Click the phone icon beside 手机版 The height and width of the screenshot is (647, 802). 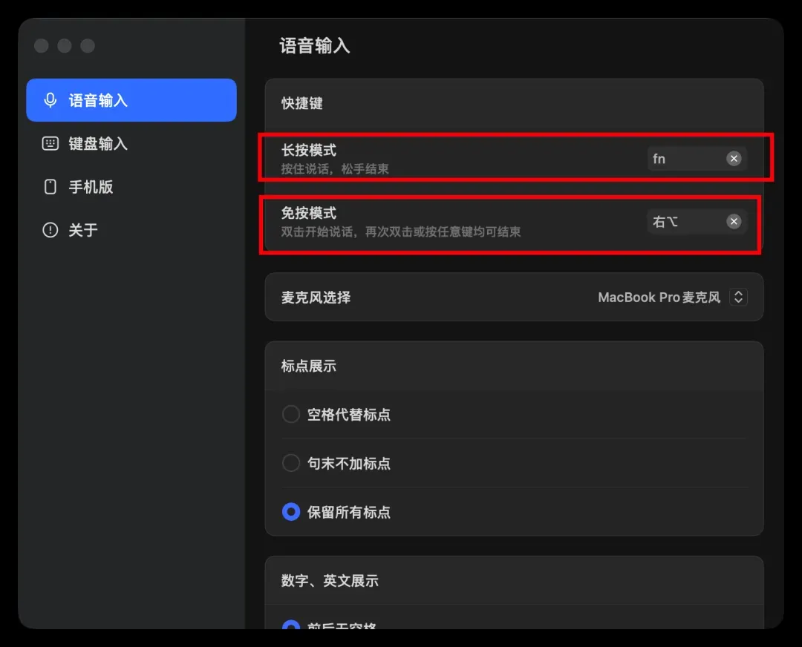click(50, 186)
